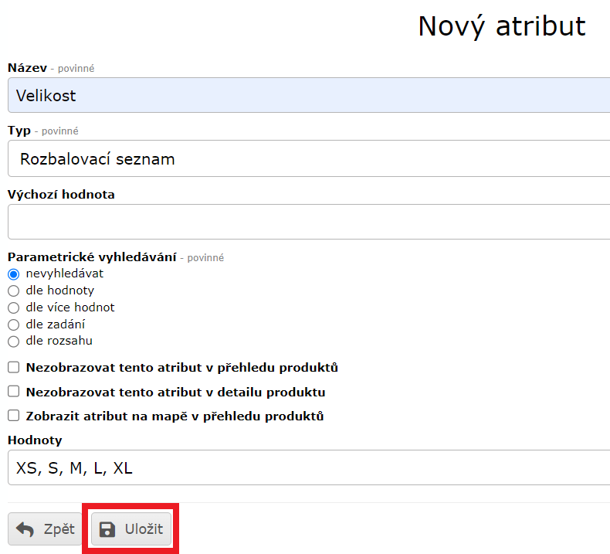Click the "Typ" field label
The width and height of the screenshot is (610, 554).
tap(19, 131)
